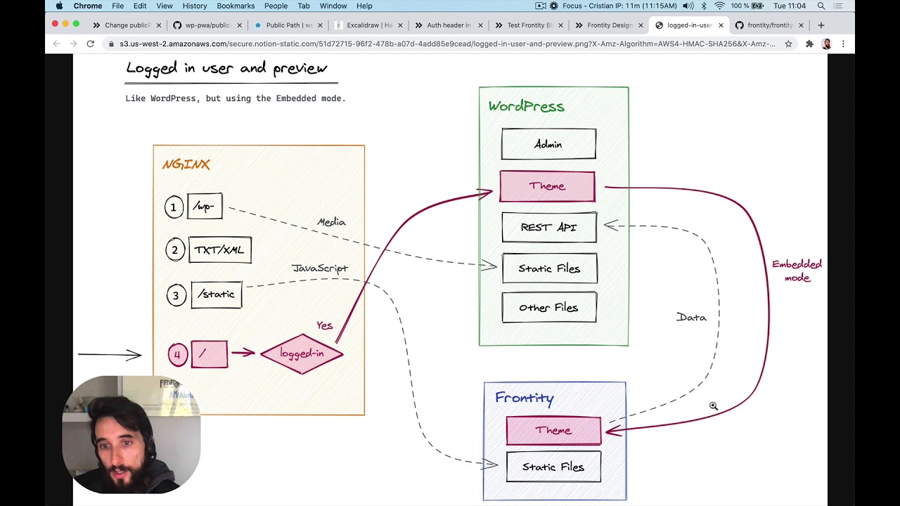The width and height of the screenshot is (900, 506).
Task: Click the site lock icon in the address bar
Action: coord(111,44)
